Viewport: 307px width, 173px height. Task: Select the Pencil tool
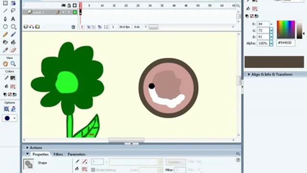point(5,34)
